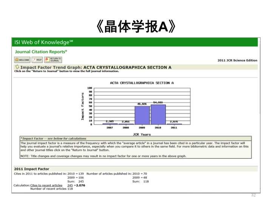Click the '2009 = 48' articles value
Screen dimensions: 272x204
tap(140, 178)
